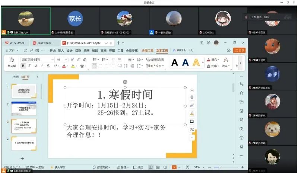The width and height of the screenshot is (298, 173).
Task: Toggle bold formatting button
Action: click(23, 66)
